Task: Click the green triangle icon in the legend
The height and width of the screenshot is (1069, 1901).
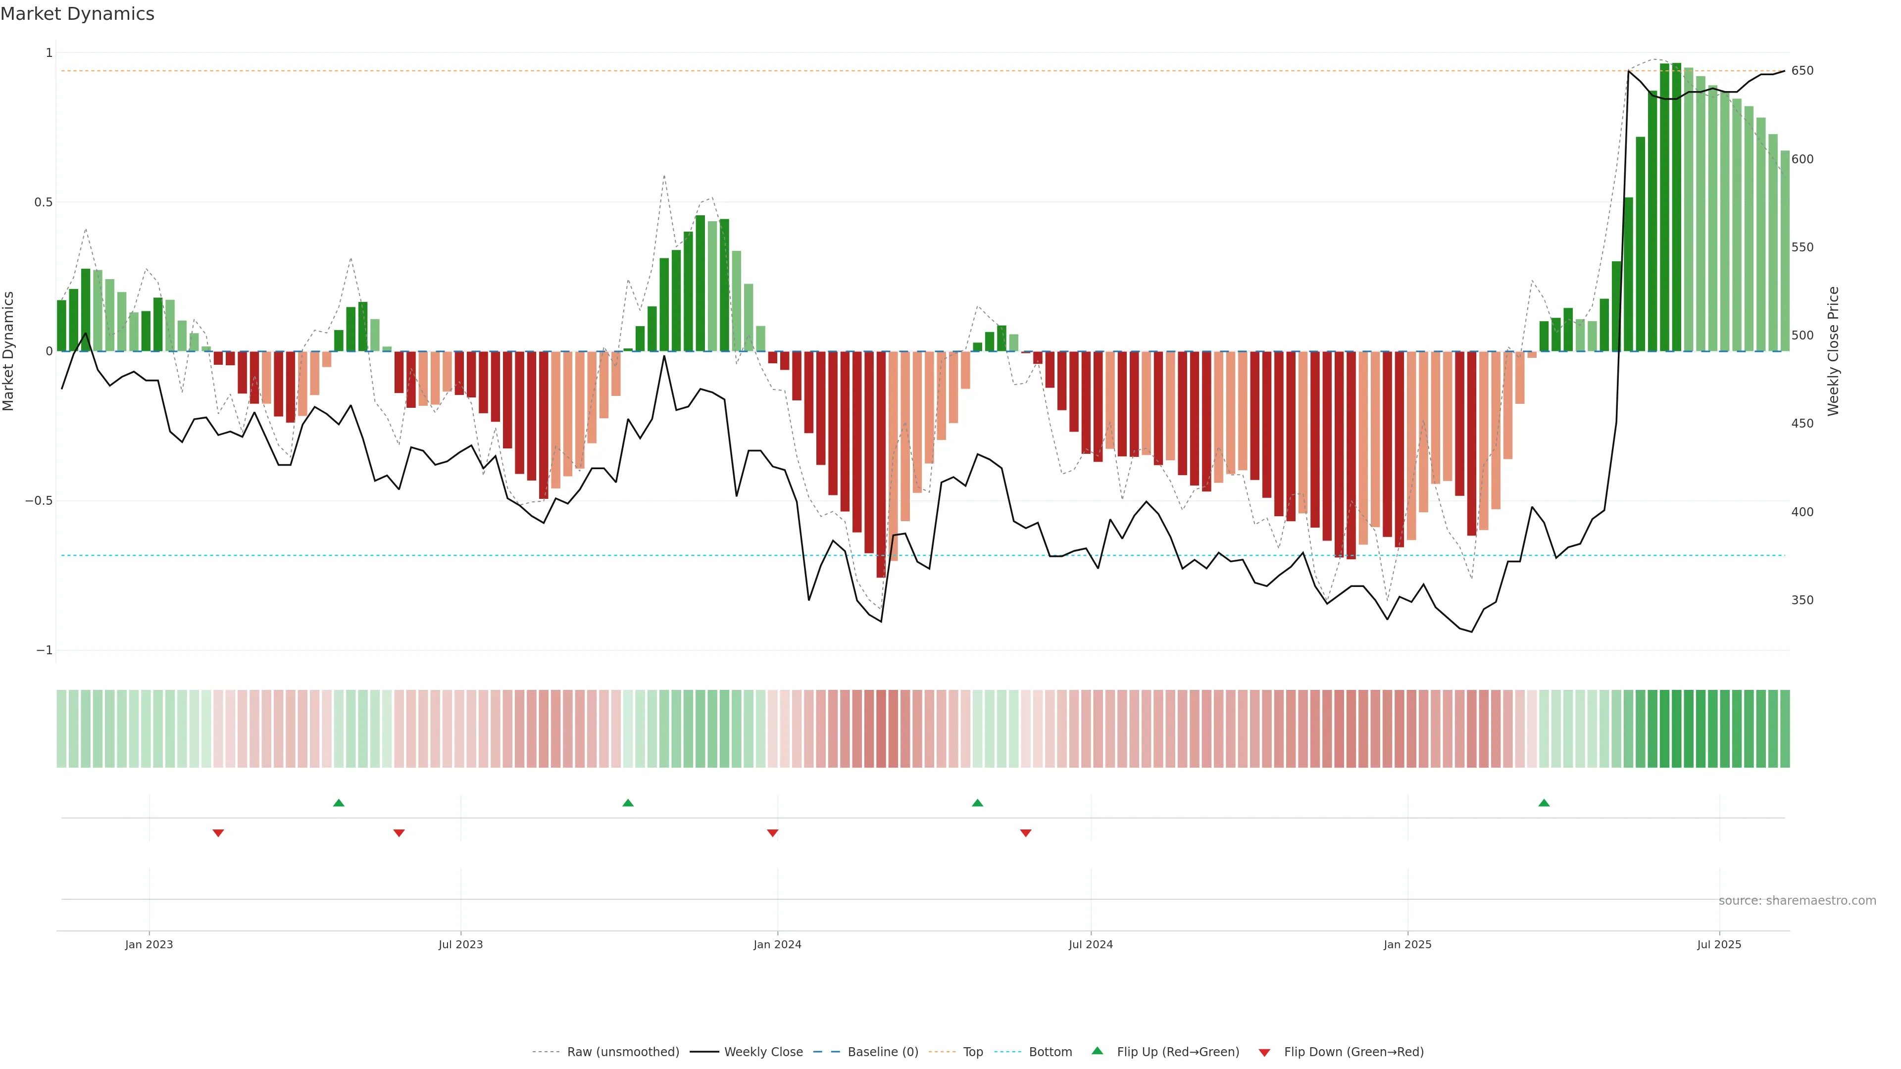Action: pos(1098,1051)
